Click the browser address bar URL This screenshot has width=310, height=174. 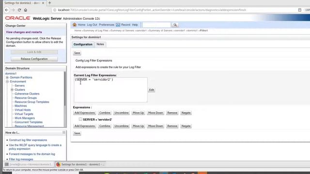152,10
